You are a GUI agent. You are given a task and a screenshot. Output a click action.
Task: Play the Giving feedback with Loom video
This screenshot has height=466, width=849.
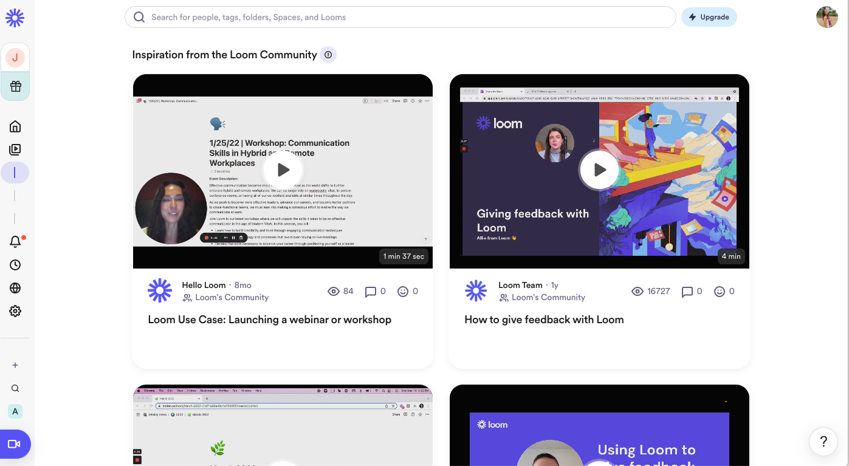599,170
